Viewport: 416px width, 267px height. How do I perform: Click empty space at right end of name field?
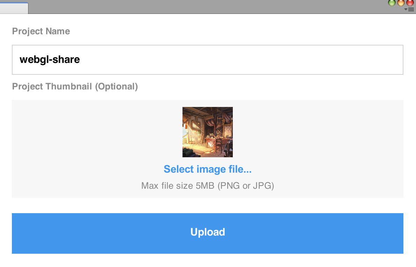371,60
